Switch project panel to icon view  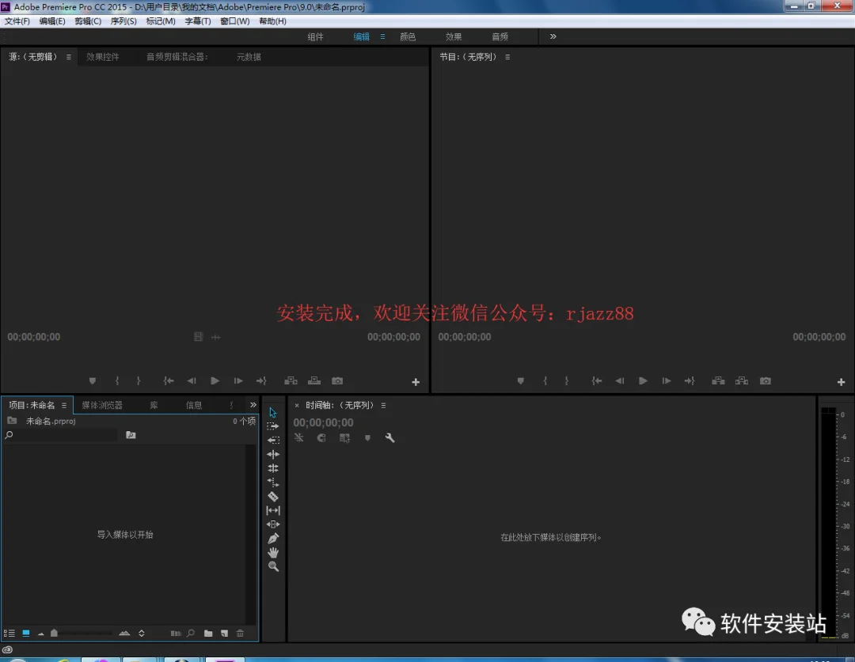(x=25, y=633)
